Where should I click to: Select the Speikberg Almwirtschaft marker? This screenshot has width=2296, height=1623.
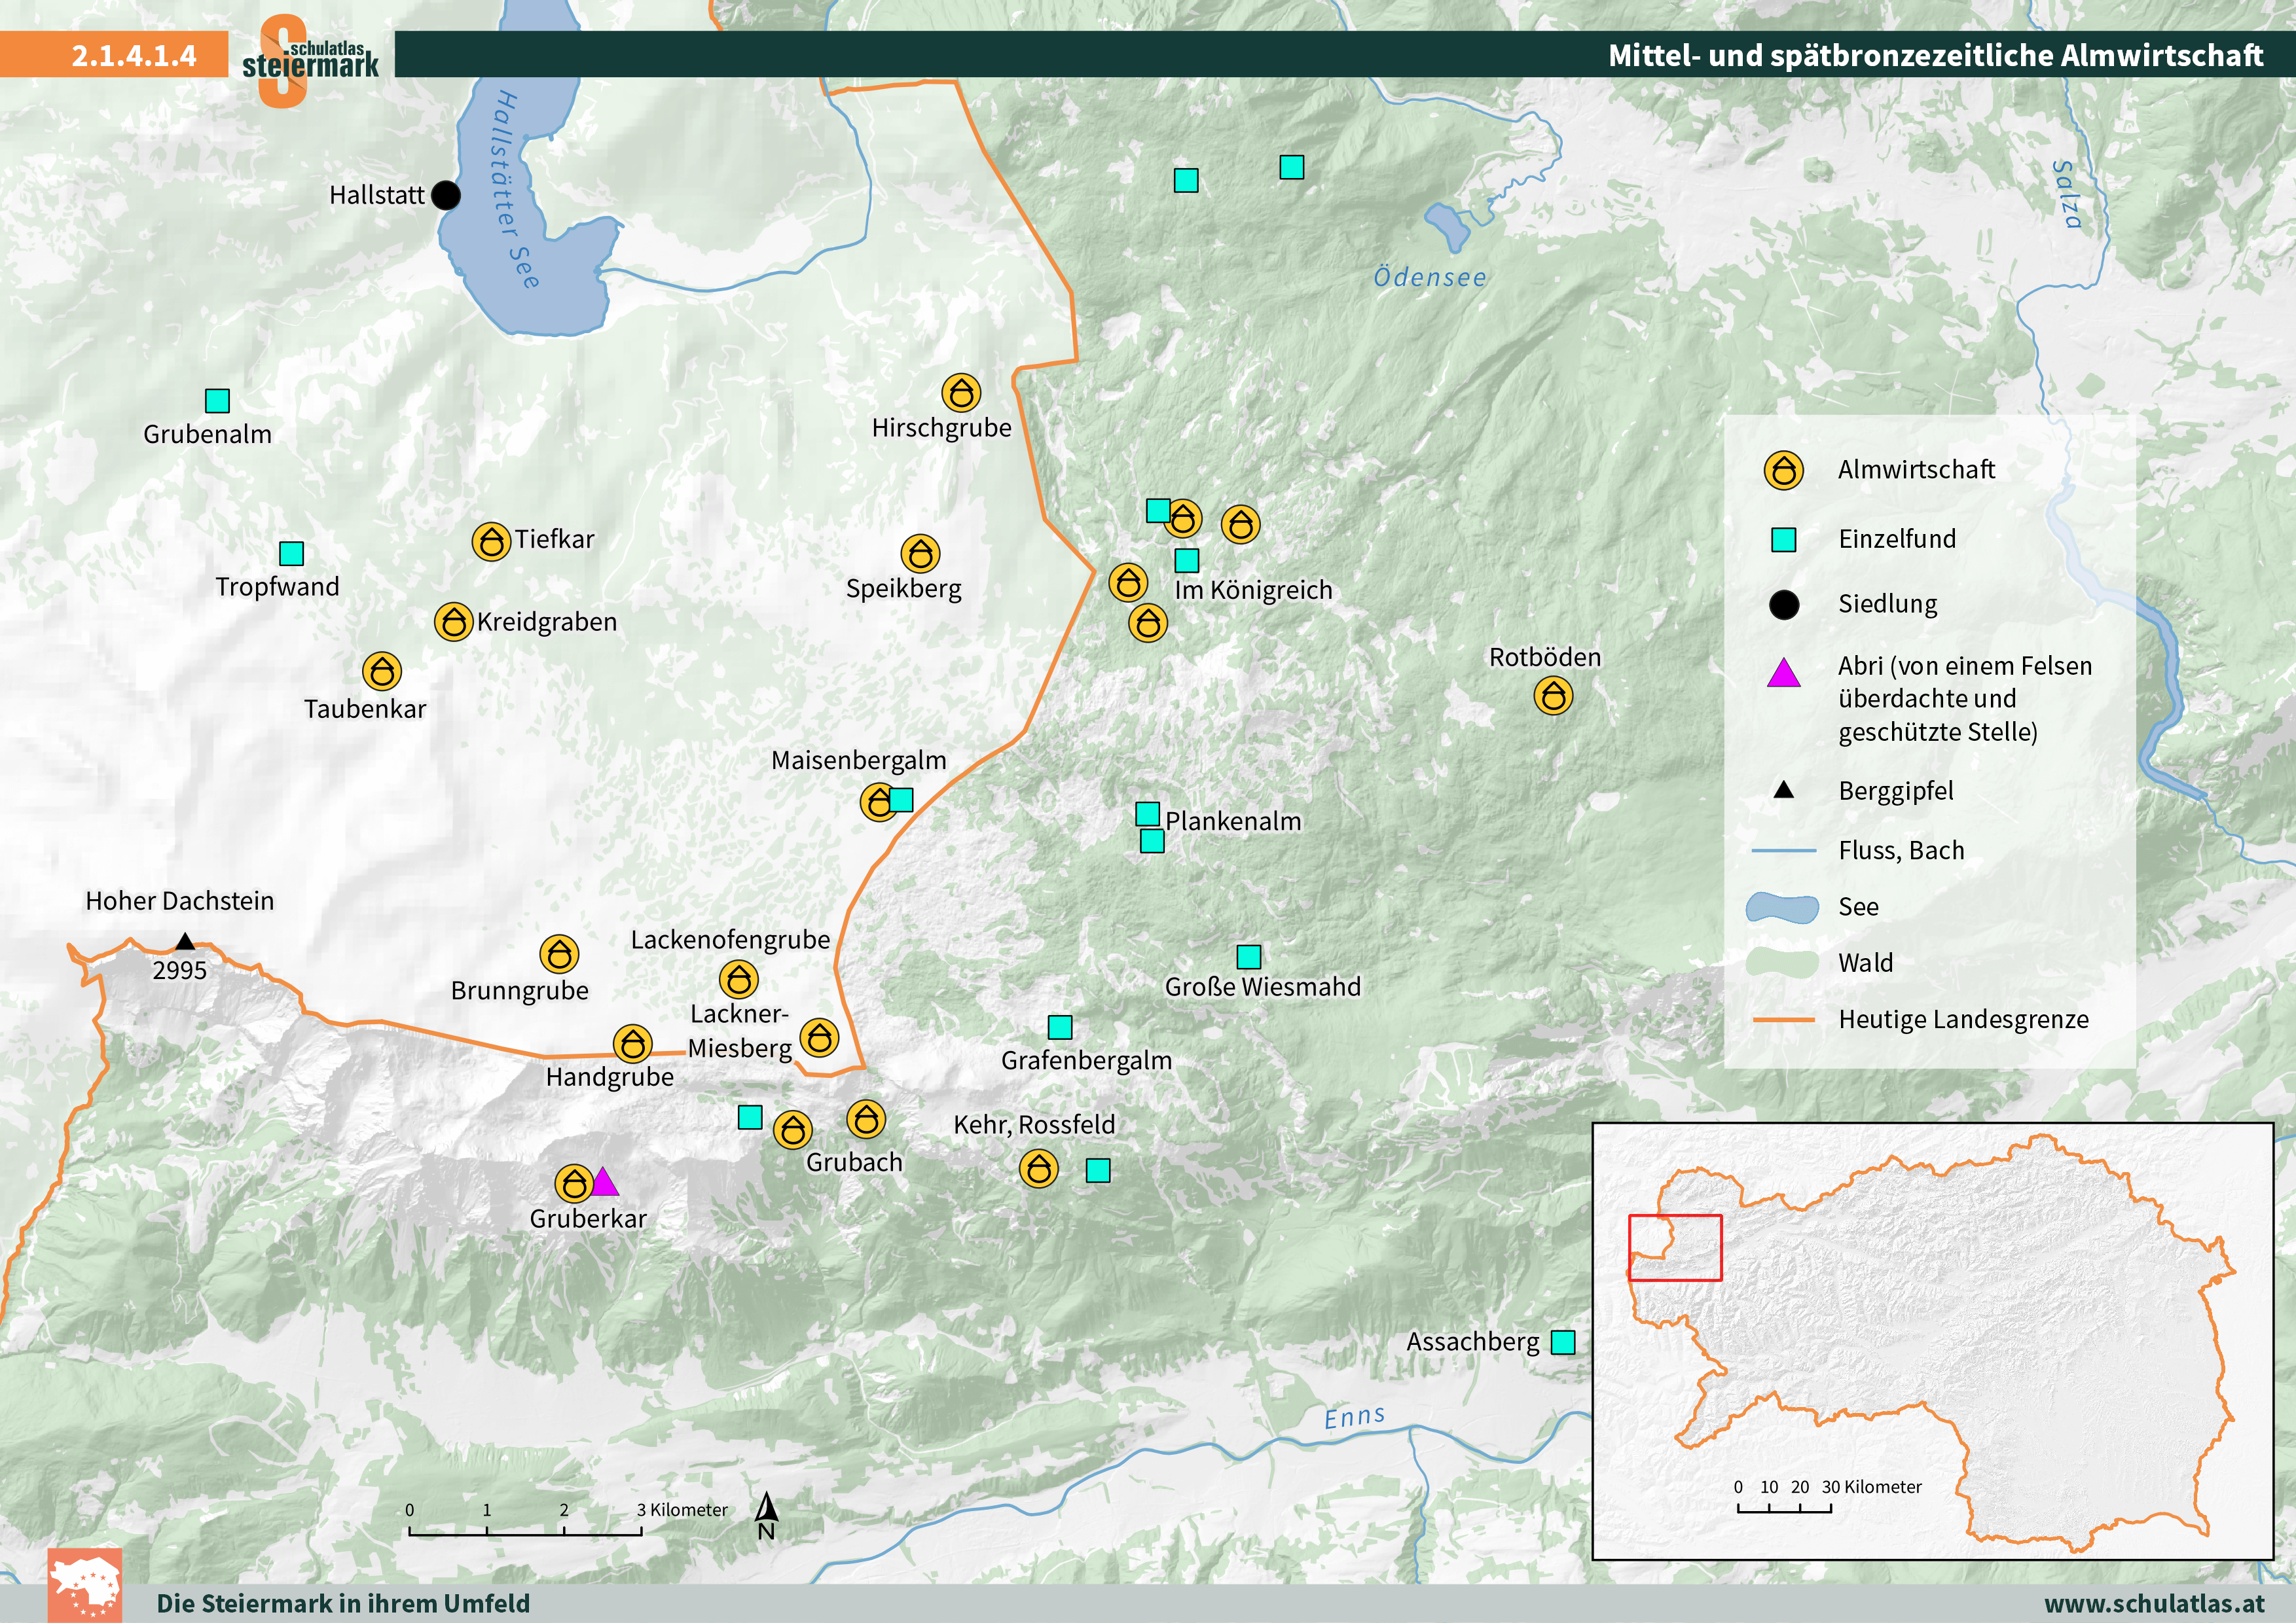920,554
